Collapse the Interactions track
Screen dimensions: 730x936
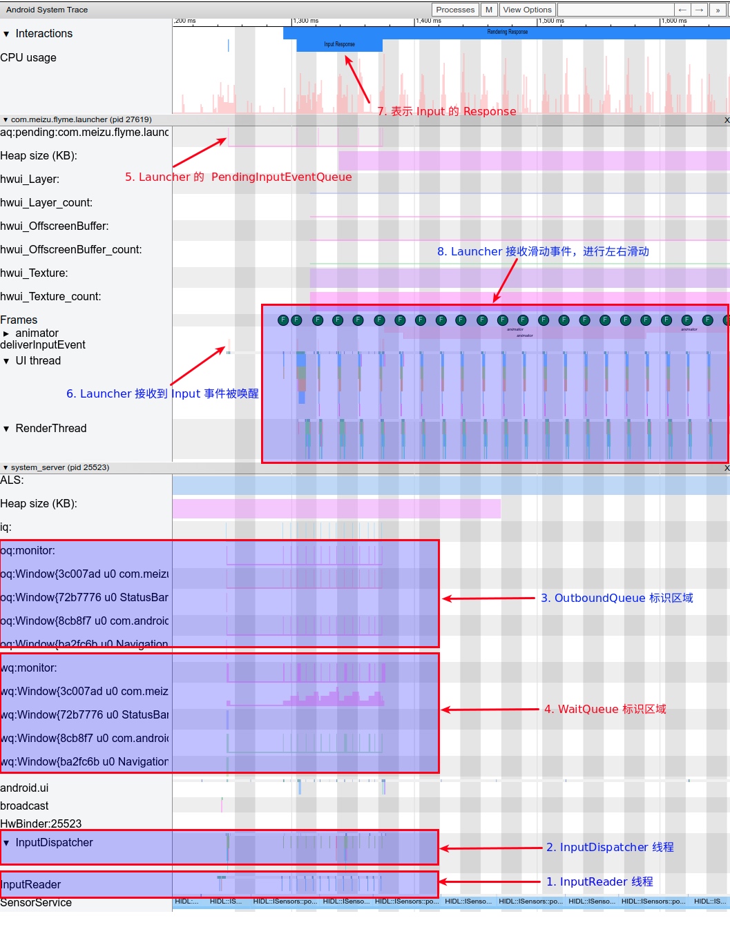pyautogui.click(x=6, y=34)
